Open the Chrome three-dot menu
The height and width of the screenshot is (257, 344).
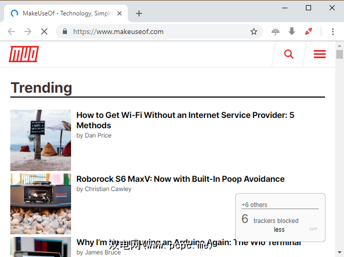point(333,31)
